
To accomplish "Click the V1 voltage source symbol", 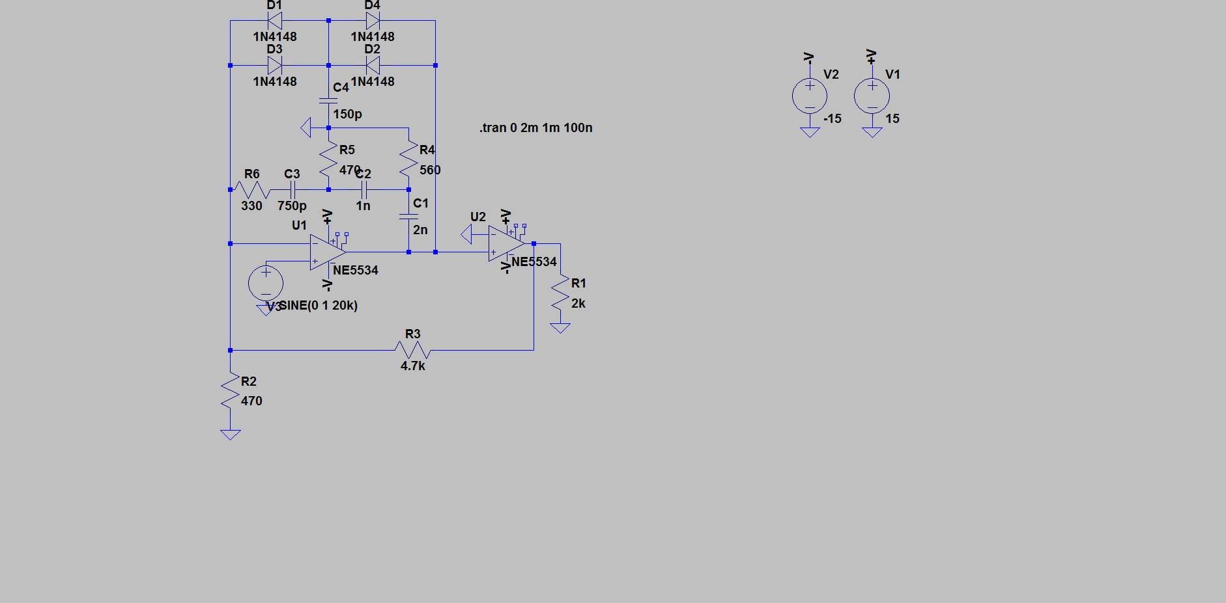I will tap(872, 96).
